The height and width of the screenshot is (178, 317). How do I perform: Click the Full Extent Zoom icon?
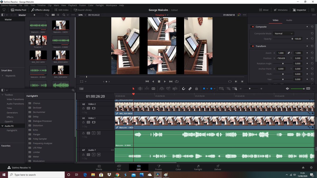(221, 89)
